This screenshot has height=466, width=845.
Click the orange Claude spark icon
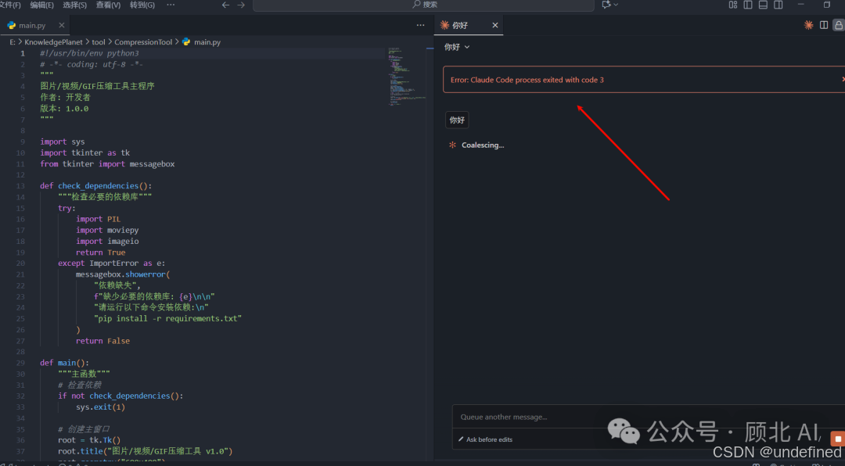[808, 25]
